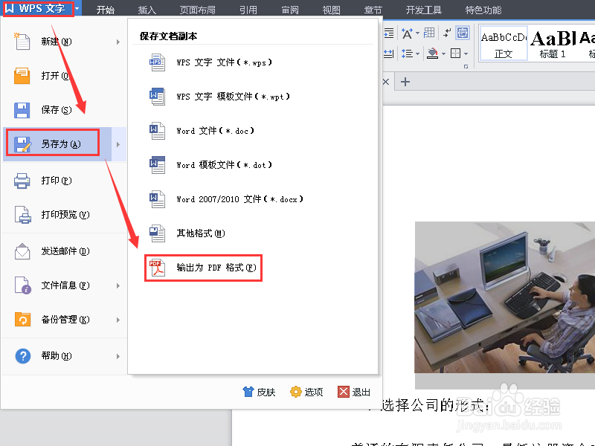Open the paragraph dialog launcher
This screenshot has height=446, width=595.
[466, 67]
